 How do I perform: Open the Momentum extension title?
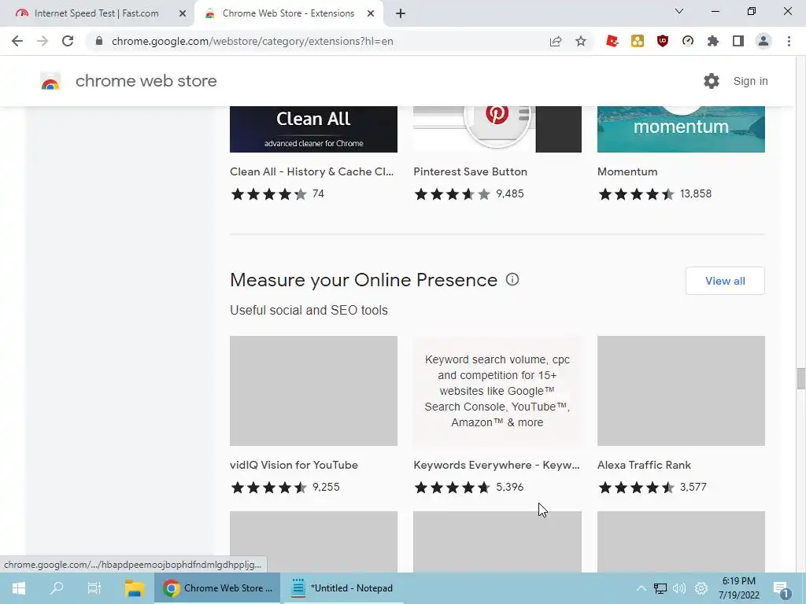click(627, 171)
